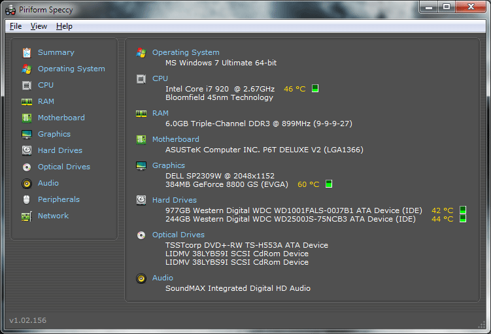
Task: Click the text Intel Core i7 920 @ 2.67GHz
Action: 220,89
